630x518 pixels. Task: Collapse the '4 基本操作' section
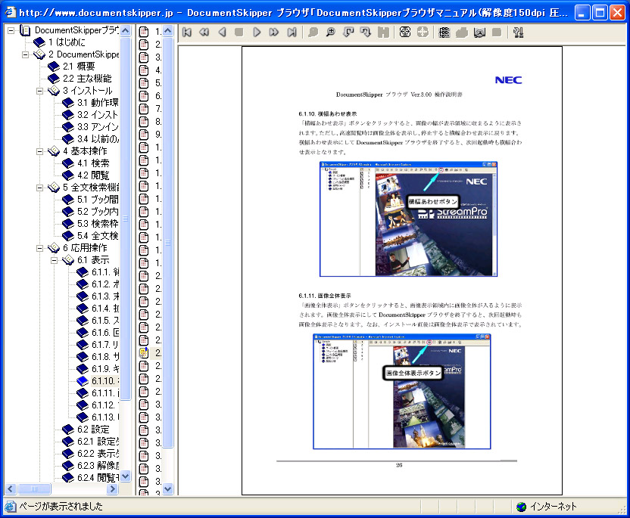coord(40,151)
